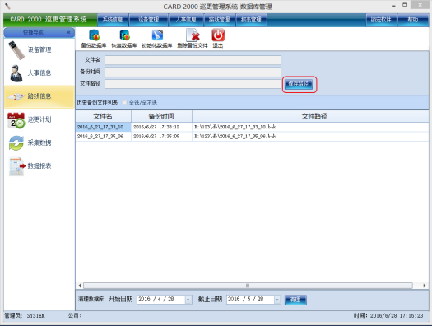Click the horizontal scrollbar thumb
This screenshot has height=326, width=432.
[x=248, y=286]
